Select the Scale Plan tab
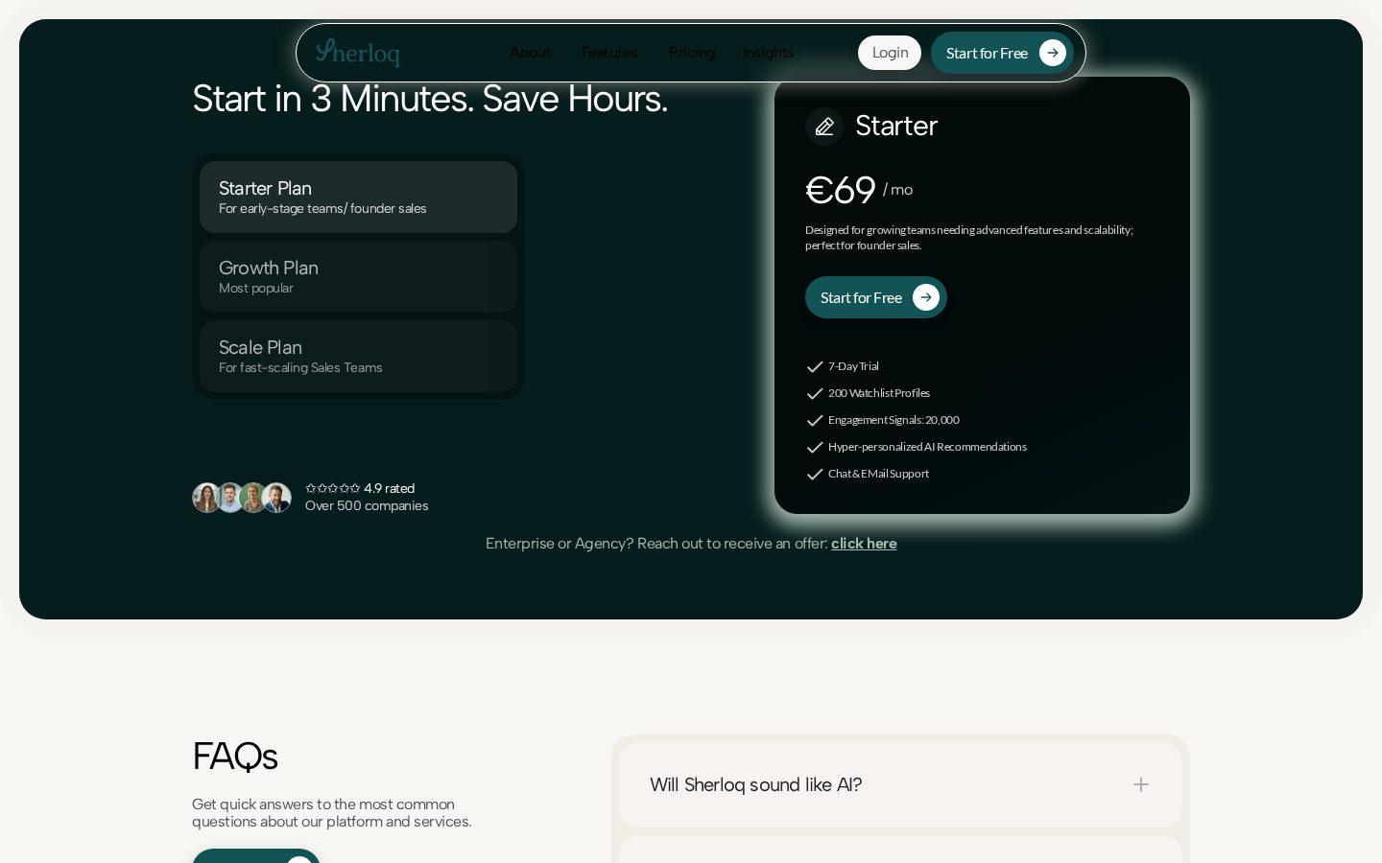 coord(358,356)
